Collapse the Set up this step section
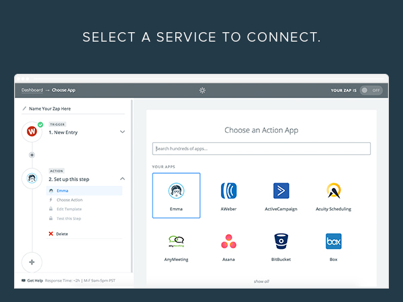403x302 pixels. pos(123,179)
